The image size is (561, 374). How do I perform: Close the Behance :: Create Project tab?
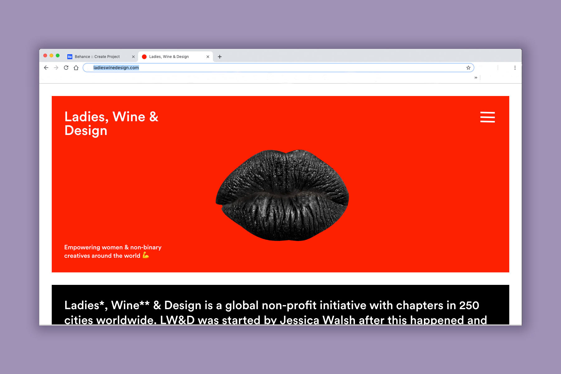click(133, 57)
